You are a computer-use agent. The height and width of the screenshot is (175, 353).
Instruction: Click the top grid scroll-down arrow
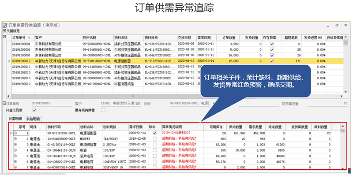(x=345, y=92)
